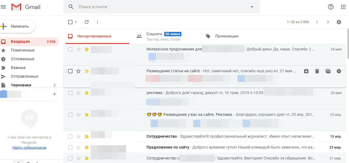This screenshot has width=349, height=163.
Task: Open the search options dropdown arrow
Action: point(252,7)
